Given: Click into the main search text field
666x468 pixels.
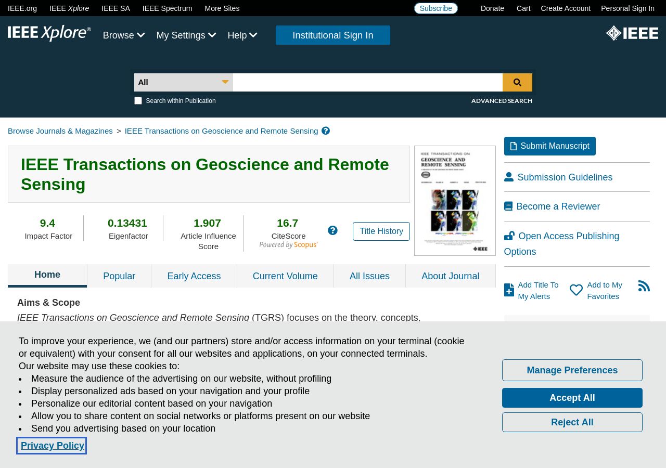Looking at the screenshot, I should click(368, 82).
